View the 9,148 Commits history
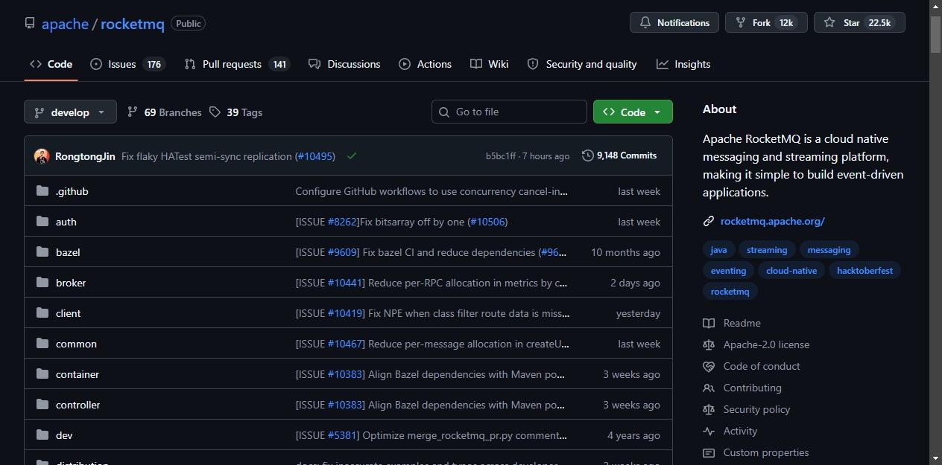This screenshot has width=942, height=465. point(619,155)
